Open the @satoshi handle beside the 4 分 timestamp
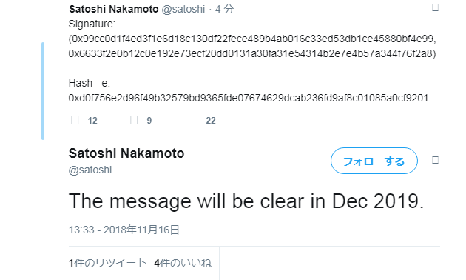The width and height of the screenshot is (466, 280). tap(183, 9)
